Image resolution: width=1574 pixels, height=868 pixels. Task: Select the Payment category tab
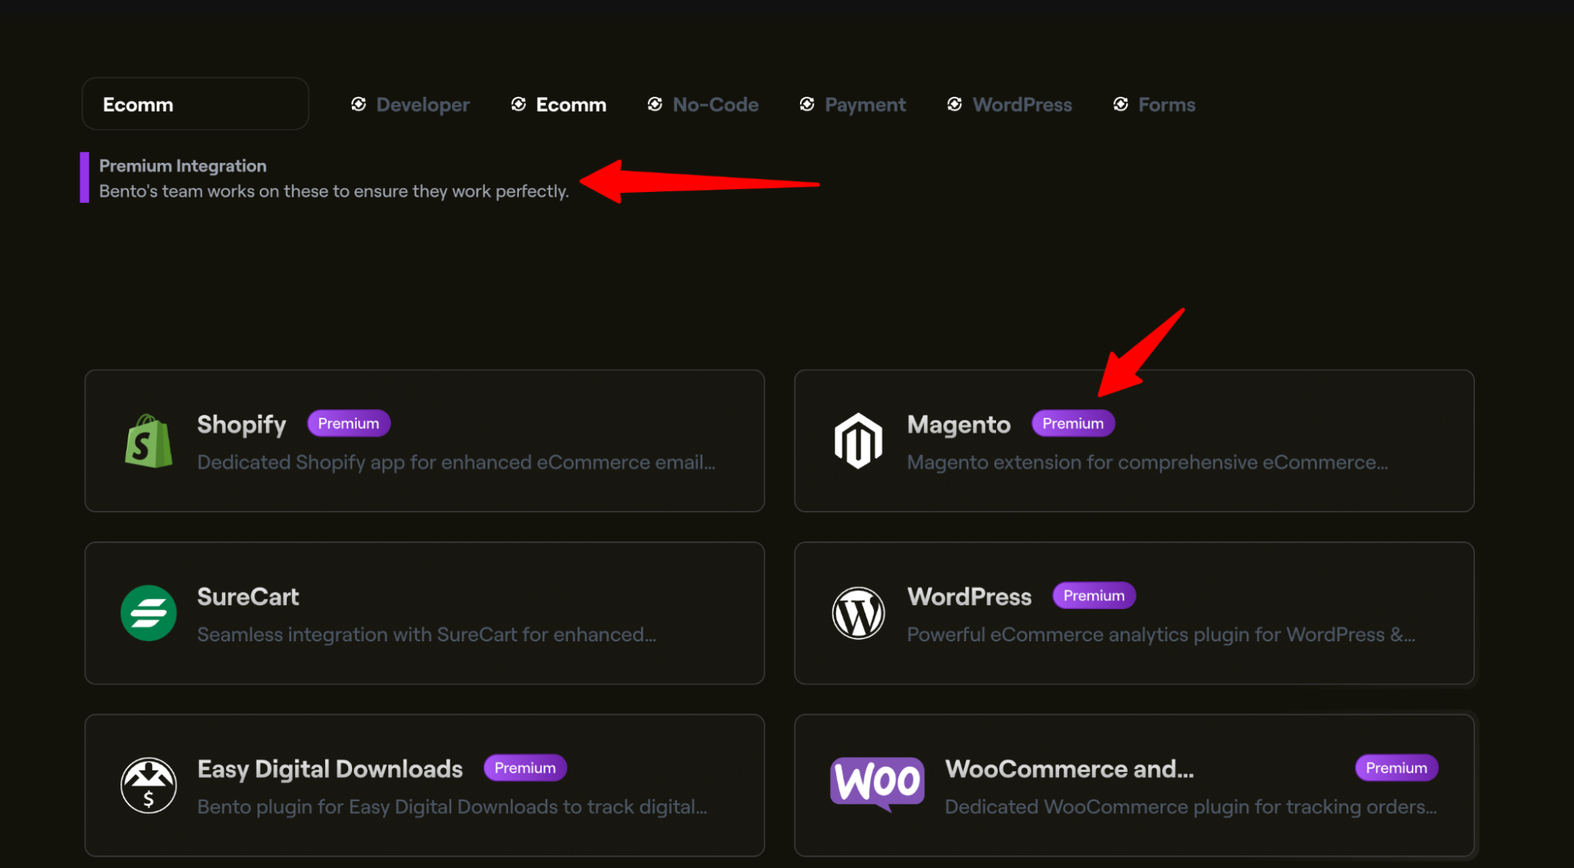pos(865,105)
